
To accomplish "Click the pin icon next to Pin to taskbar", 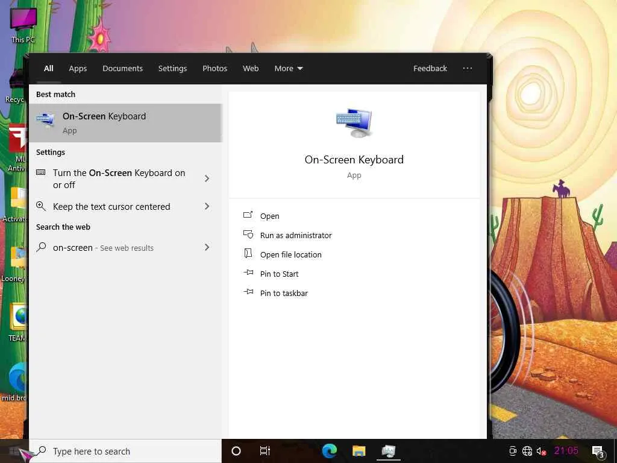I will click(248, 292).
